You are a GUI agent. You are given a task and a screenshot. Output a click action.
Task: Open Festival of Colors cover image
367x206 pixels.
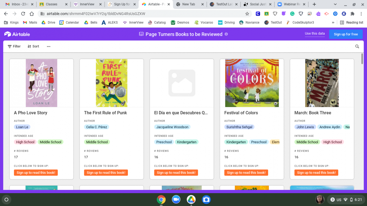tap(252, 83)
